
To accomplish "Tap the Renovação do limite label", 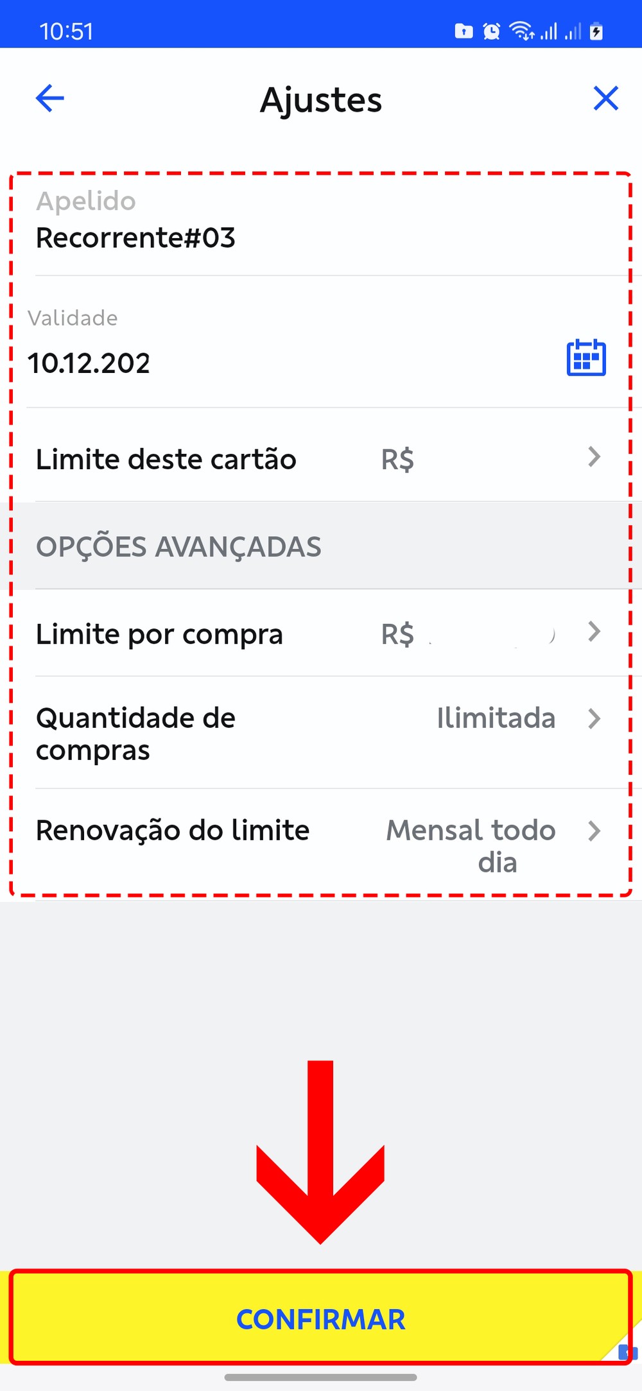I will pos(173,831).
